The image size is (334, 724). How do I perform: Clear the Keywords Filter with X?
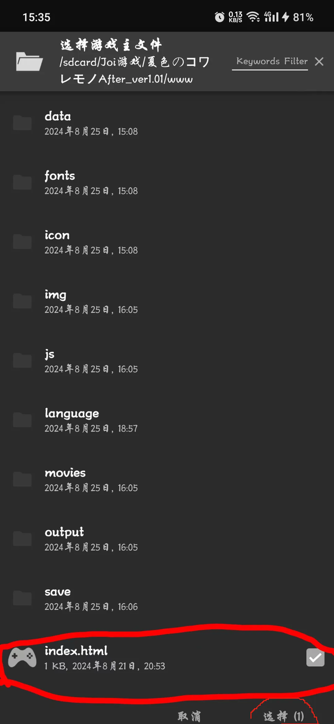pyautogui.click(x=319, y=62)
